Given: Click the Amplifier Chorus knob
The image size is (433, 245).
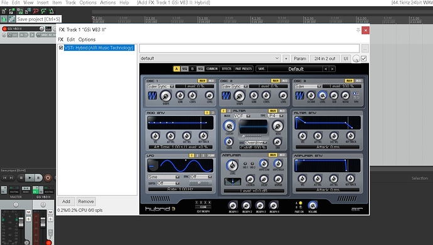Looking at the screenshot, I should tap(250, 179).
